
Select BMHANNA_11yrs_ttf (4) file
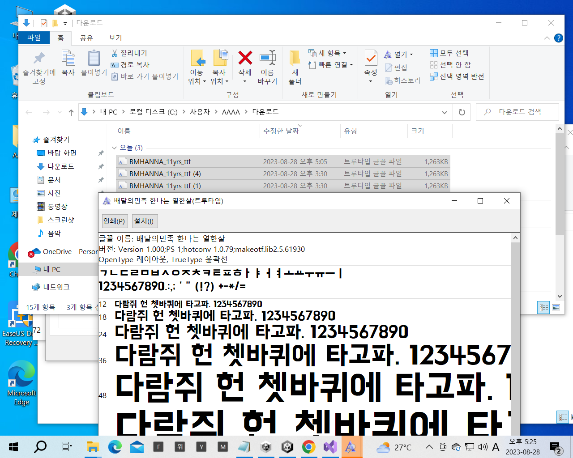coord(283,174)
